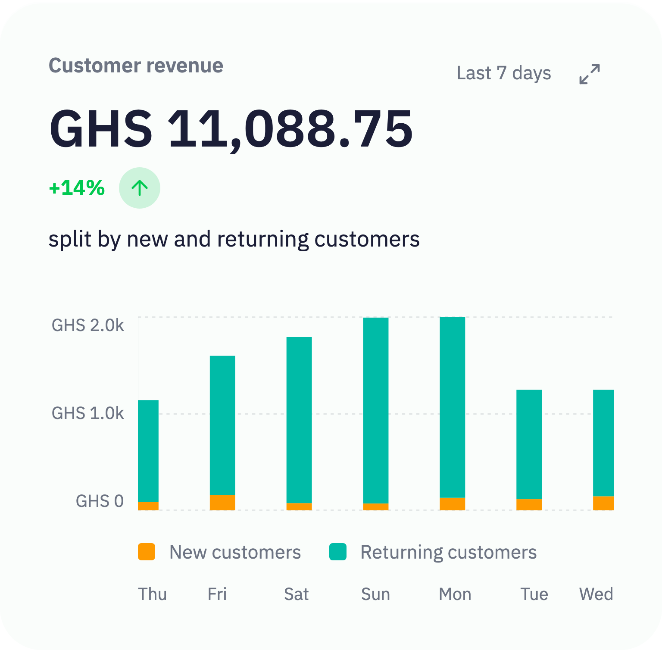Click Monday's orange new customers segment
Image resolution: width=662 pixels, height=650 pixels.
453,504
